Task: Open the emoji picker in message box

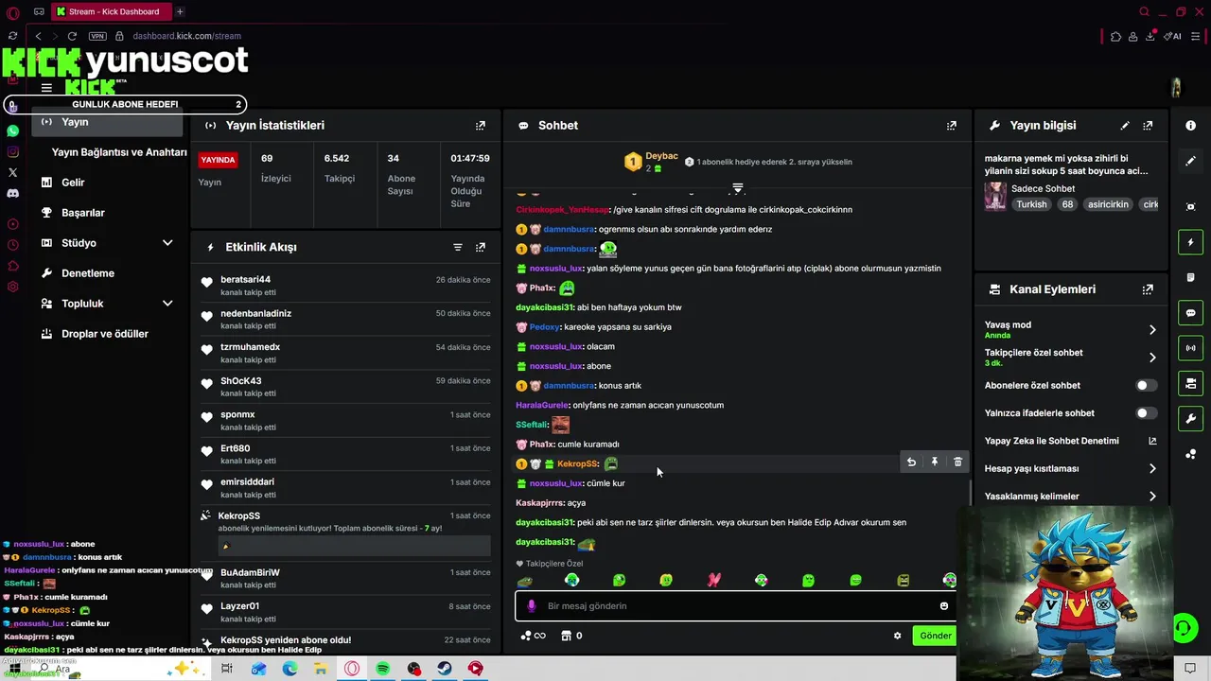Action: (943, 606)
